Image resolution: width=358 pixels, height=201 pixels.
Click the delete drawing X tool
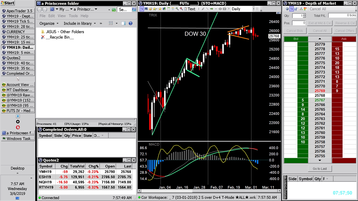[228, 9]
